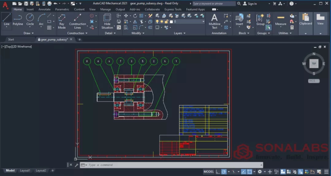Open the layer selection dropdown
The height and width of the screenshot is (176, 331).
tap(203, 21)
